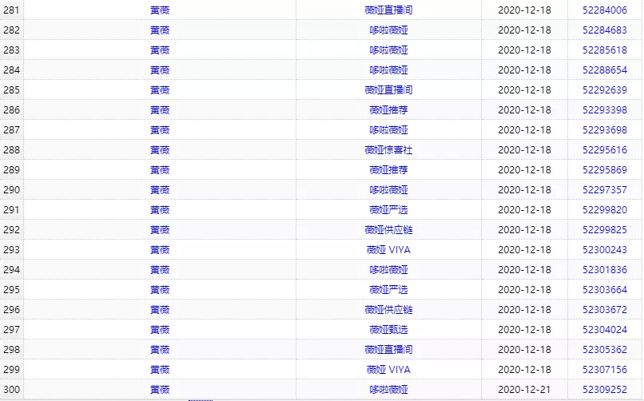Open applicant 黄薇 link in row 293
The width and height of the screenshot is (644, 401).
tap(160, 249)
